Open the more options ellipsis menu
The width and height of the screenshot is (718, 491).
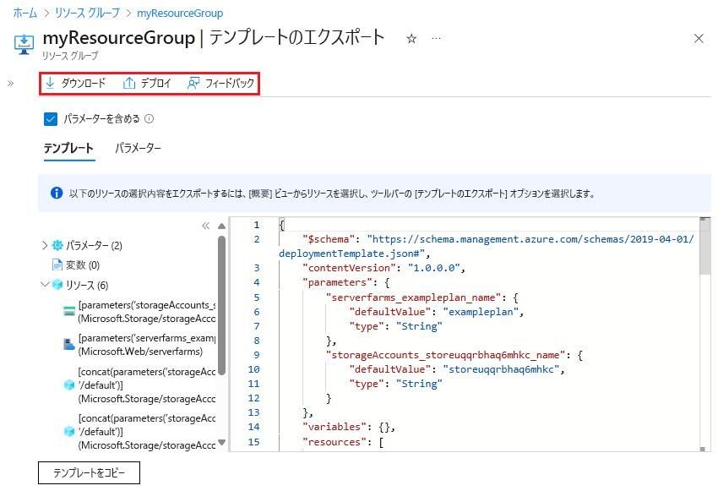(x=436, y=39)
